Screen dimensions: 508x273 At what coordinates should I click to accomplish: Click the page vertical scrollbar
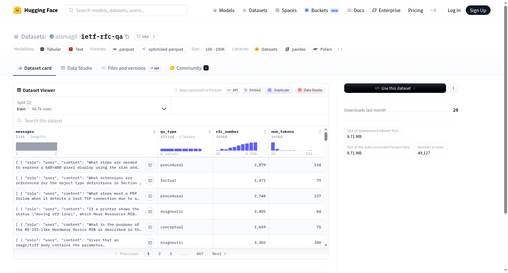click(x=505, y=109)
